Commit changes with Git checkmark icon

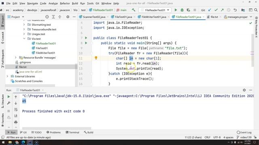tap(216, 10)
